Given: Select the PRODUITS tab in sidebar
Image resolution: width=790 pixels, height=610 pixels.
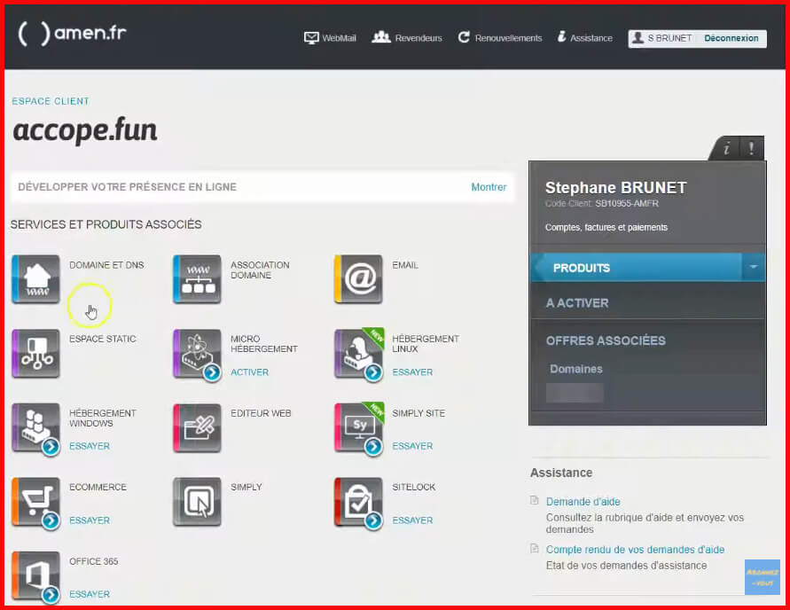Looking at the screenshot, I should (637, 268).
